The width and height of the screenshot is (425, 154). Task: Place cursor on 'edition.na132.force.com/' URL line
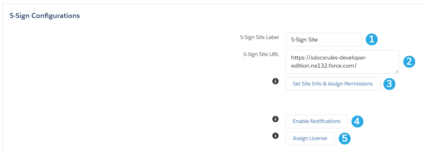coord(324,66)
